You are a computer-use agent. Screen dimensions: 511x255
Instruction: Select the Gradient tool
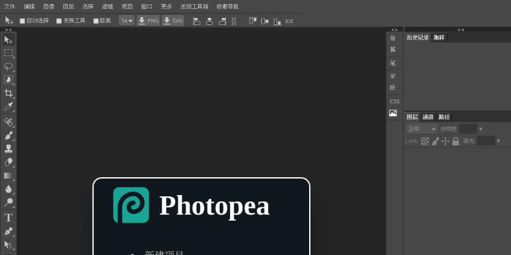(x=8, y=176)
